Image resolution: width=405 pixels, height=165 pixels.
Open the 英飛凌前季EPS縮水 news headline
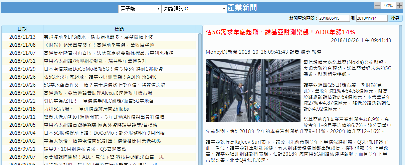[x=98, y=37]
